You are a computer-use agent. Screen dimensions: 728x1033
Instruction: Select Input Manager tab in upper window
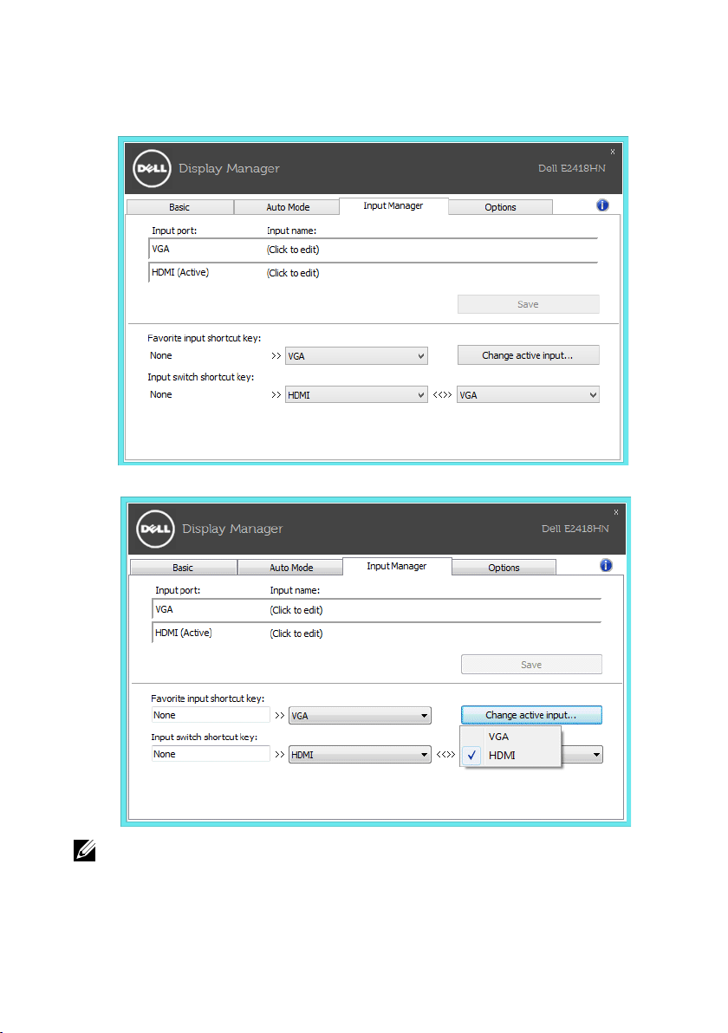click(x=393, y=205)
